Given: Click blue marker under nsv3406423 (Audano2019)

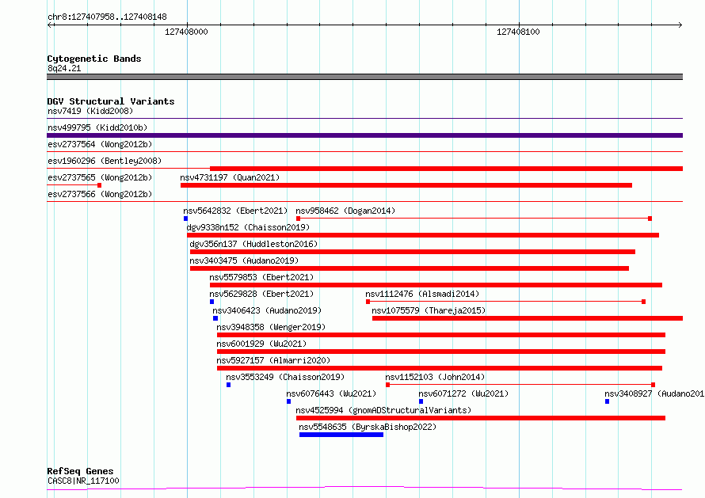Looking at the screenshot, I should pyautogui.click(x=215, y=318).
